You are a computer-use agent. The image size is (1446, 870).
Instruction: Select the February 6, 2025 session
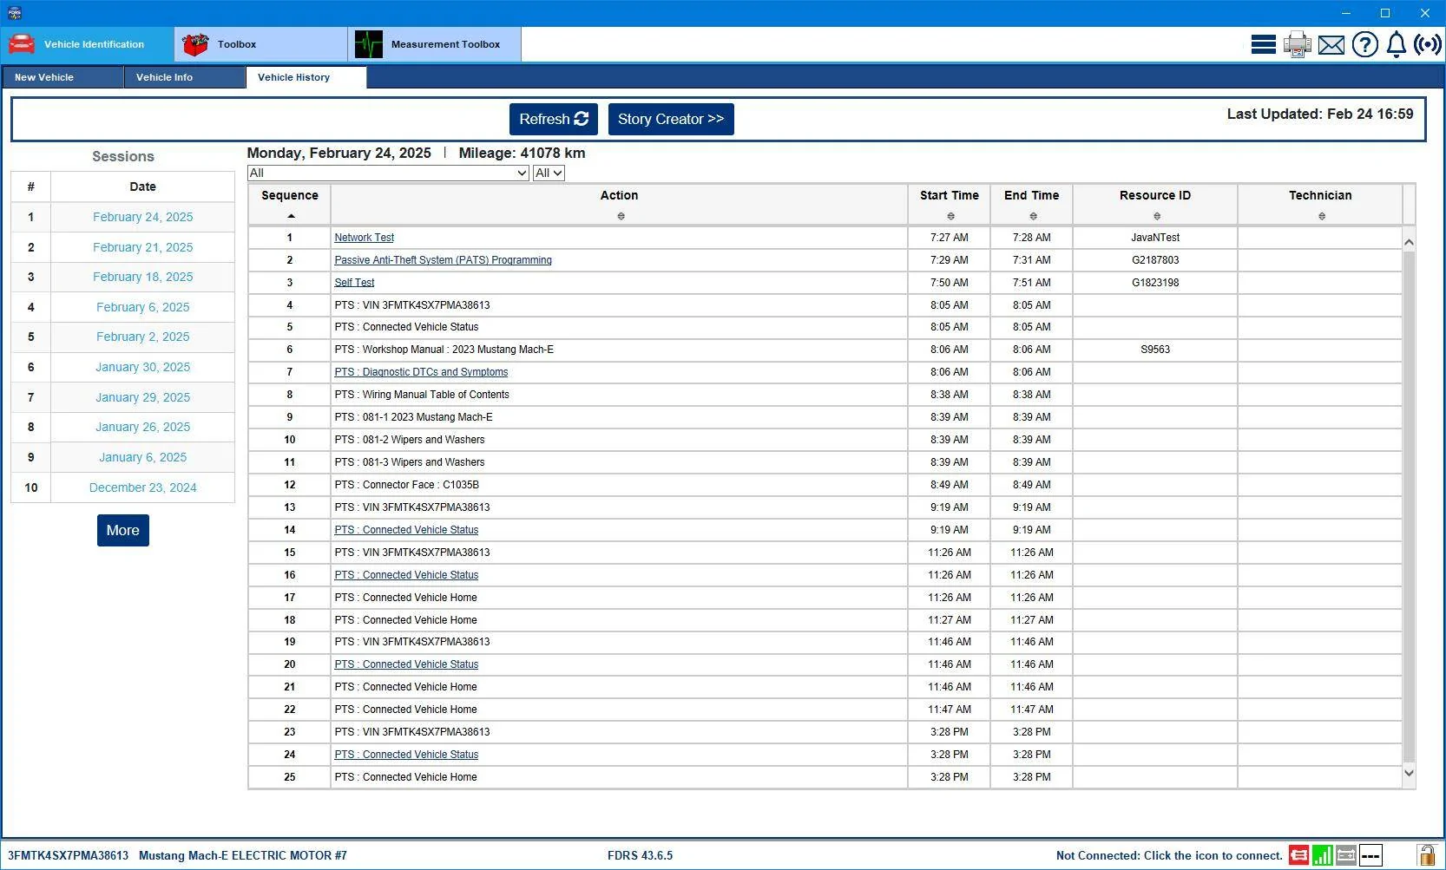coord(143,307)
